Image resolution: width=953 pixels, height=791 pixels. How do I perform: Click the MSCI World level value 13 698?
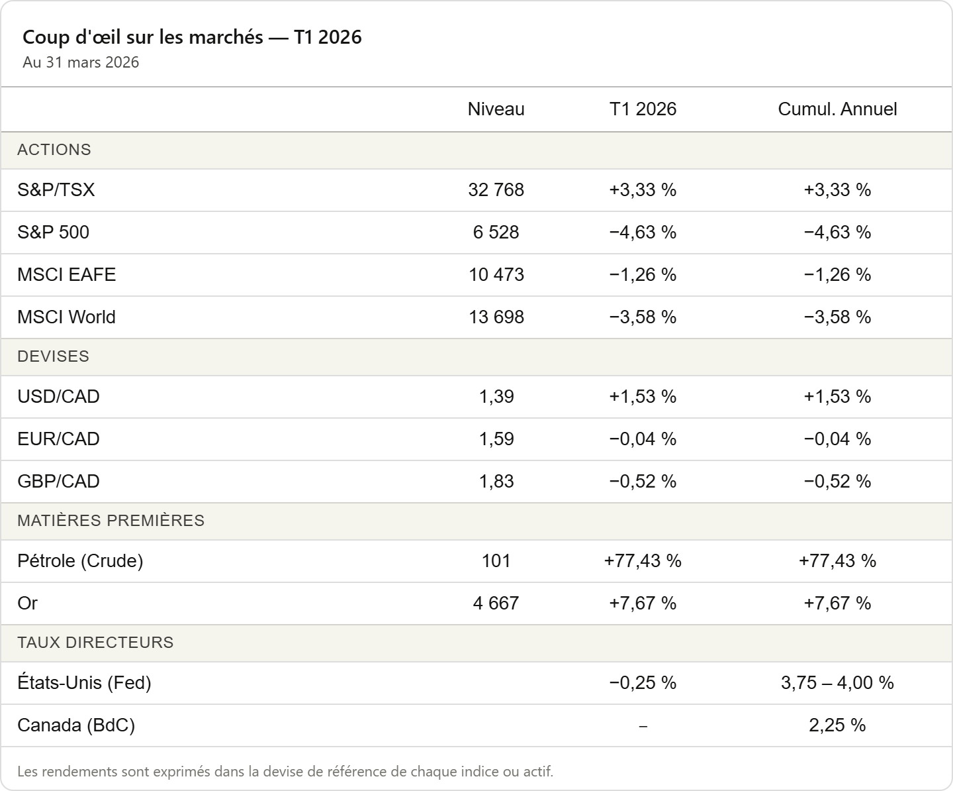pyautogui.click(x=496, y=317)
